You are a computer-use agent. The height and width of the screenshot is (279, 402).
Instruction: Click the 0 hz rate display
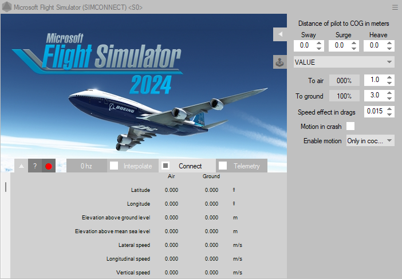click(x=86, y=166)
